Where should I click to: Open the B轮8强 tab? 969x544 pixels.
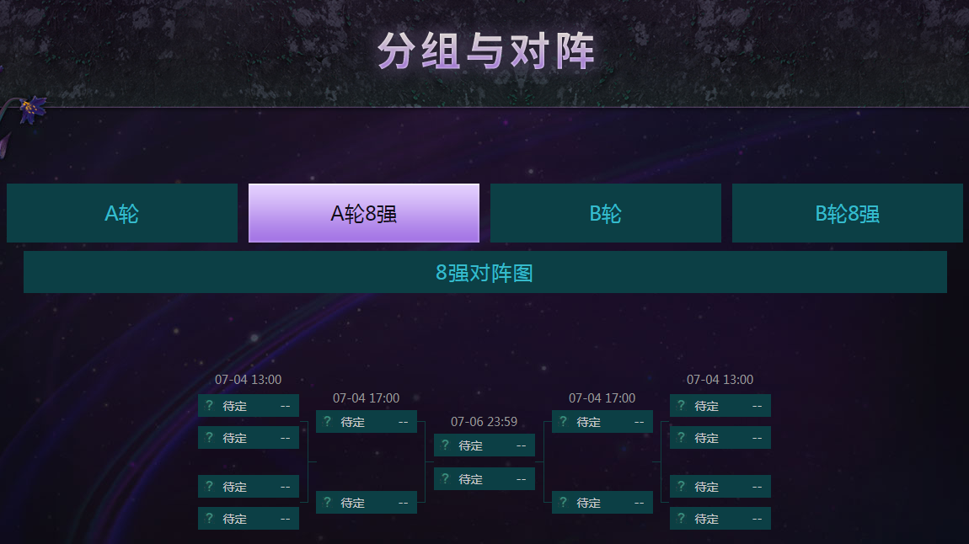coord(848,213)
